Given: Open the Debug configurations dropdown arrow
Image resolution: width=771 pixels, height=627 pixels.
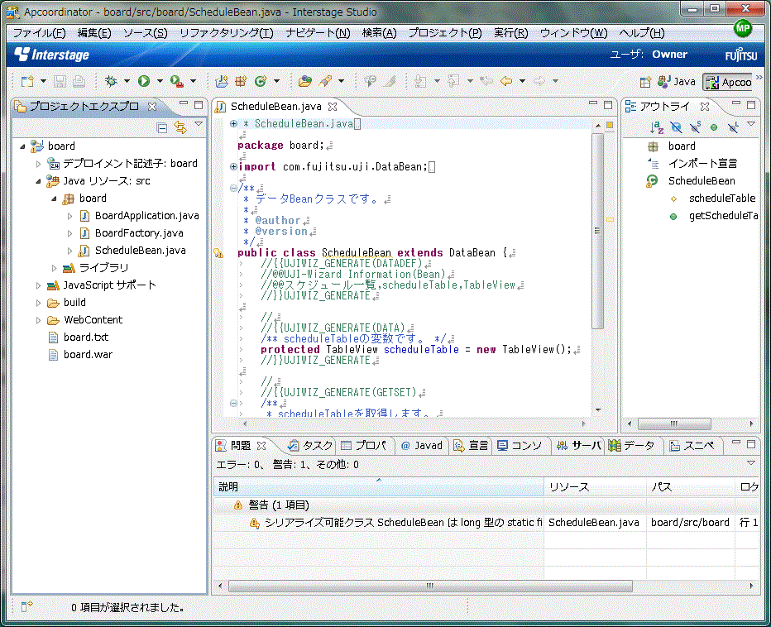Looking at the screenshot, I should [127, 81].
